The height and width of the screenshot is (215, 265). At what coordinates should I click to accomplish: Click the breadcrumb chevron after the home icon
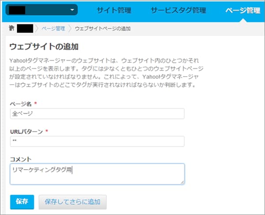(x=38, y=29)
